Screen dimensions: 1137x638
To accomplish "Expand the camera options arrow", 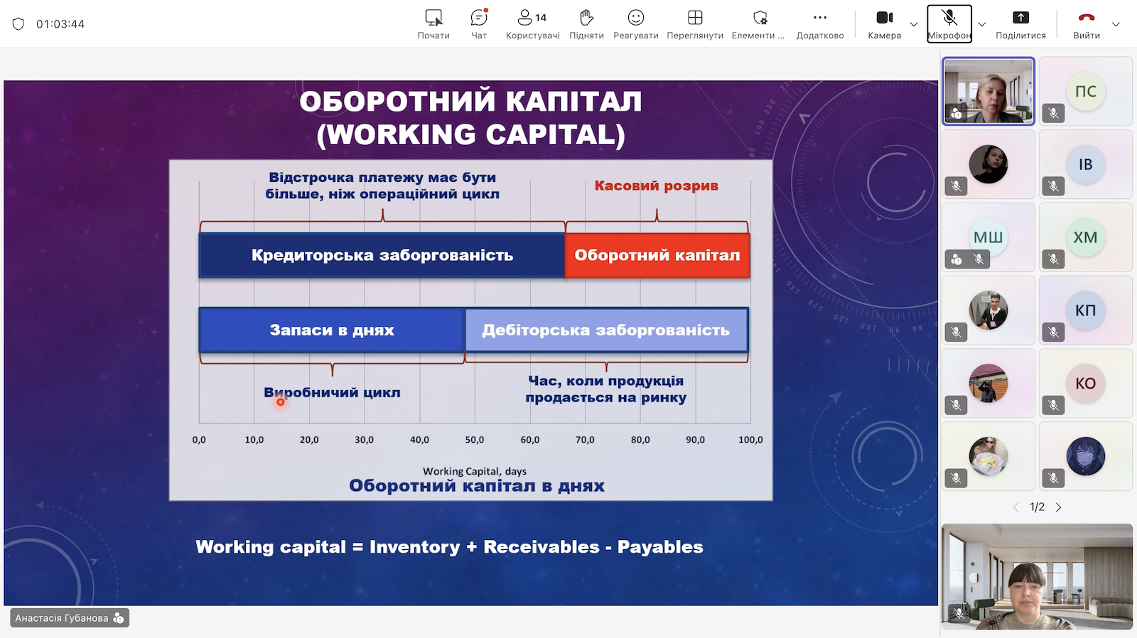I will click(x=914, y=24).
